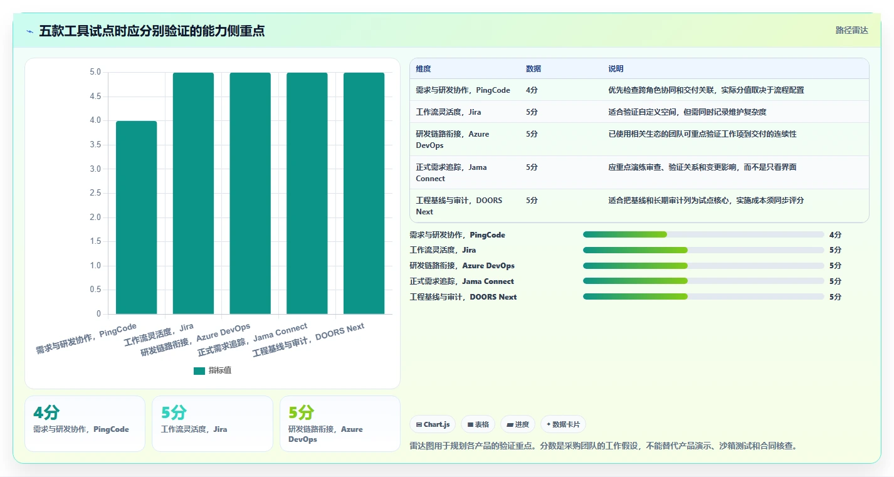Click the Azure DevOps bar in the chart

tap(250, 193)
